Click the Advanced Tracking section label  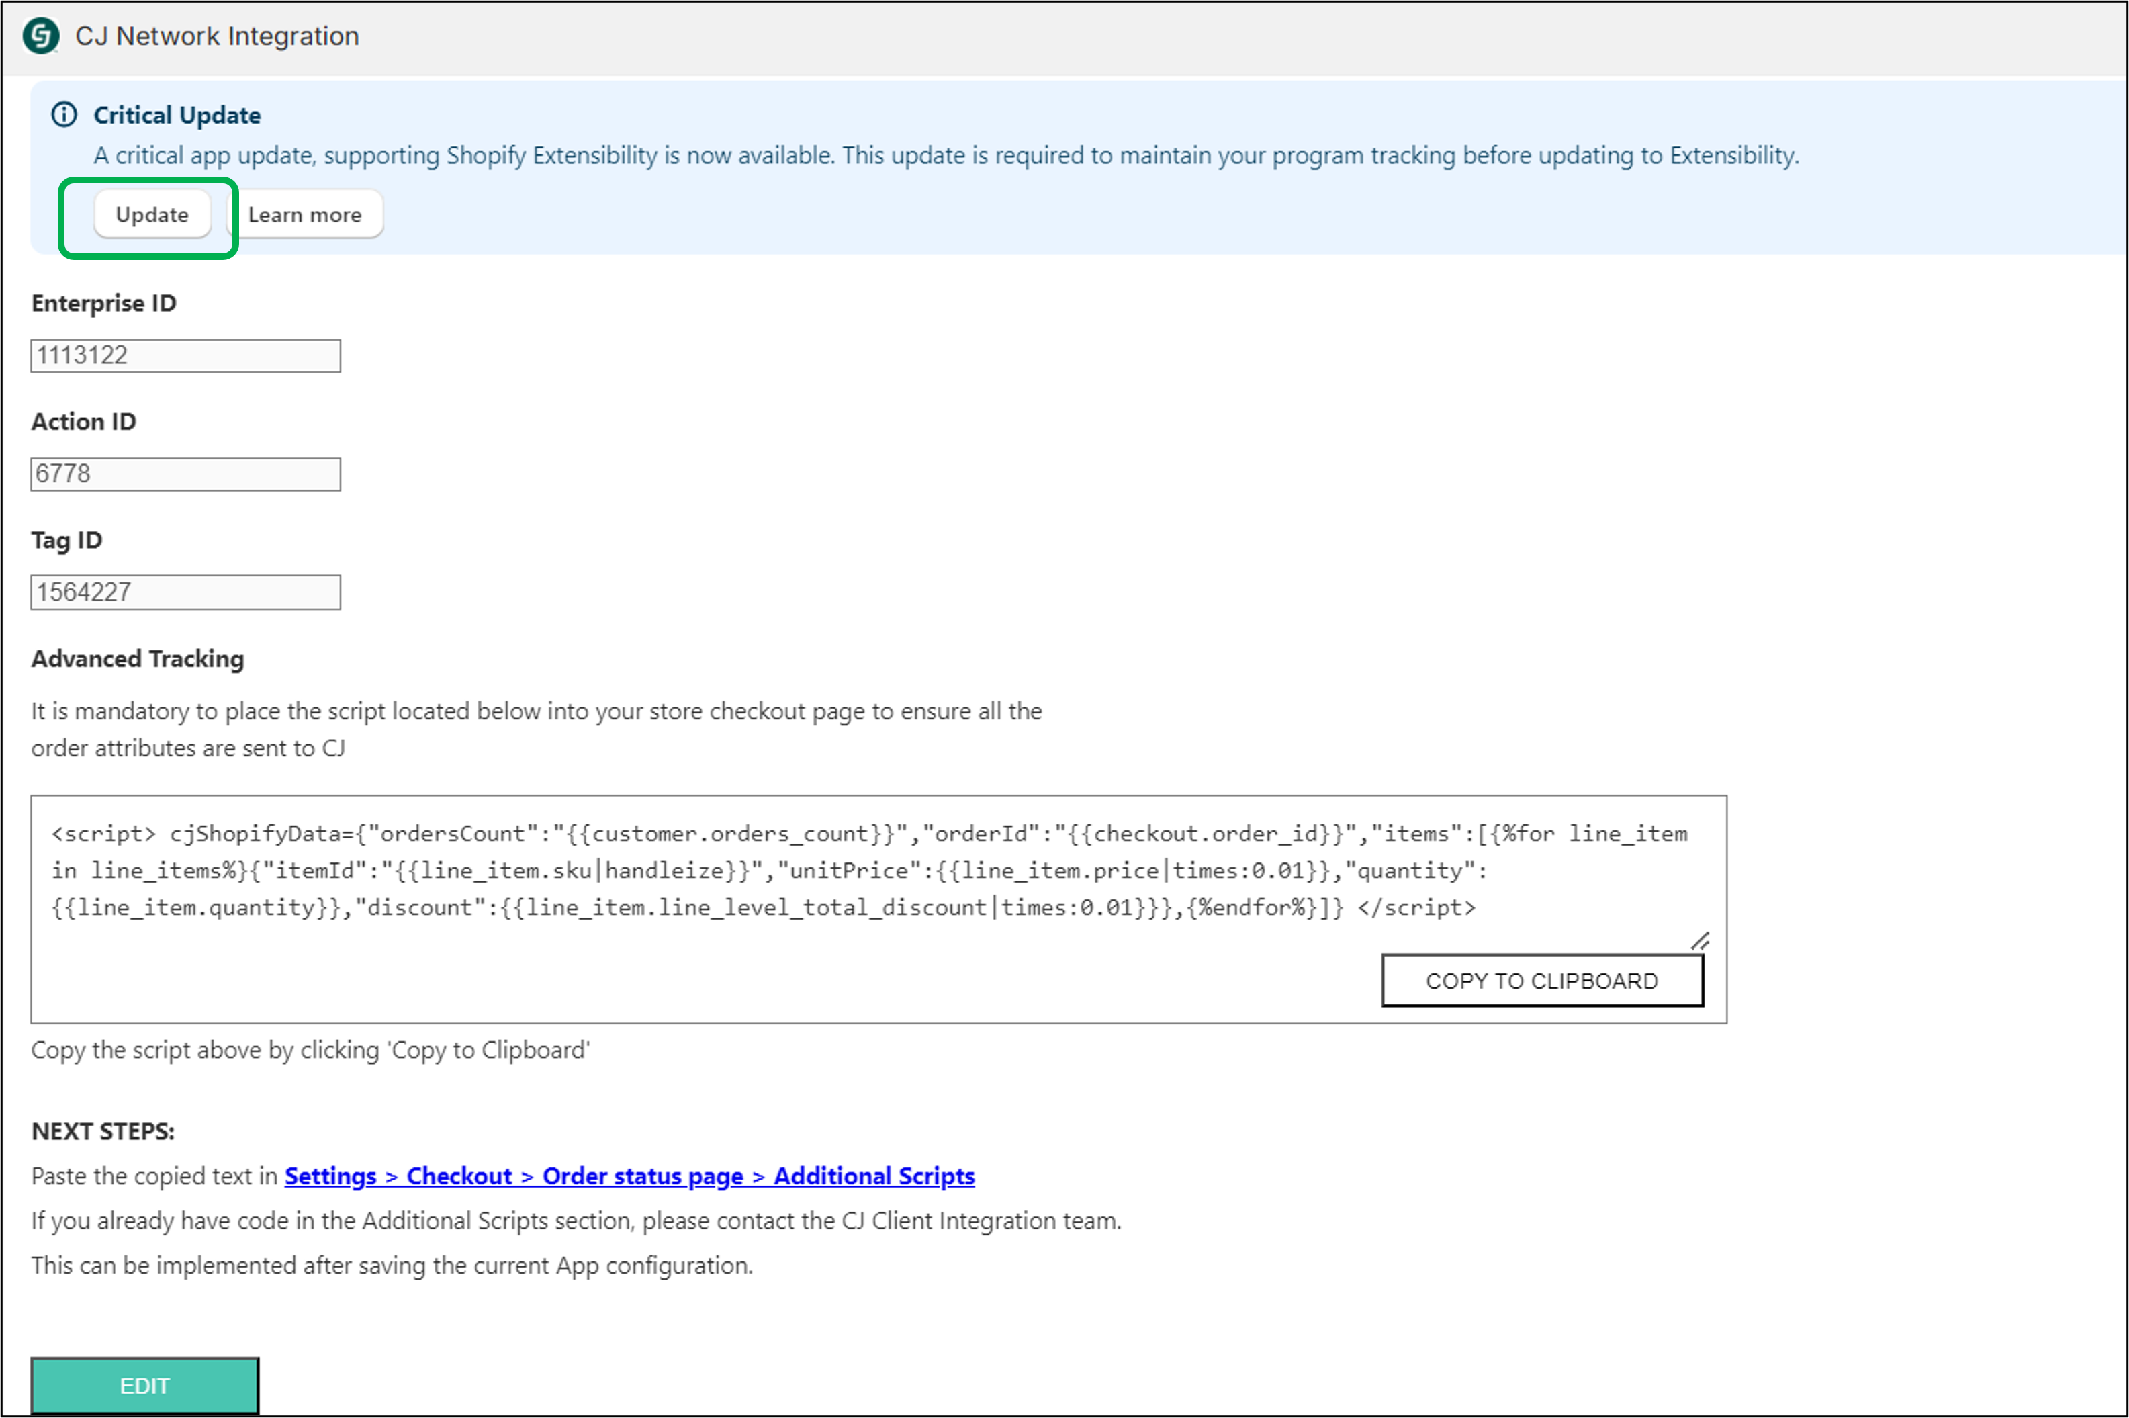coord(136,659)
